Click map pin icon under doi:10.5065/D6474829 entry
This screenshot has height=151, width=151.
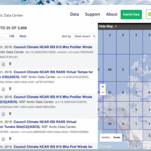point(10,64)
